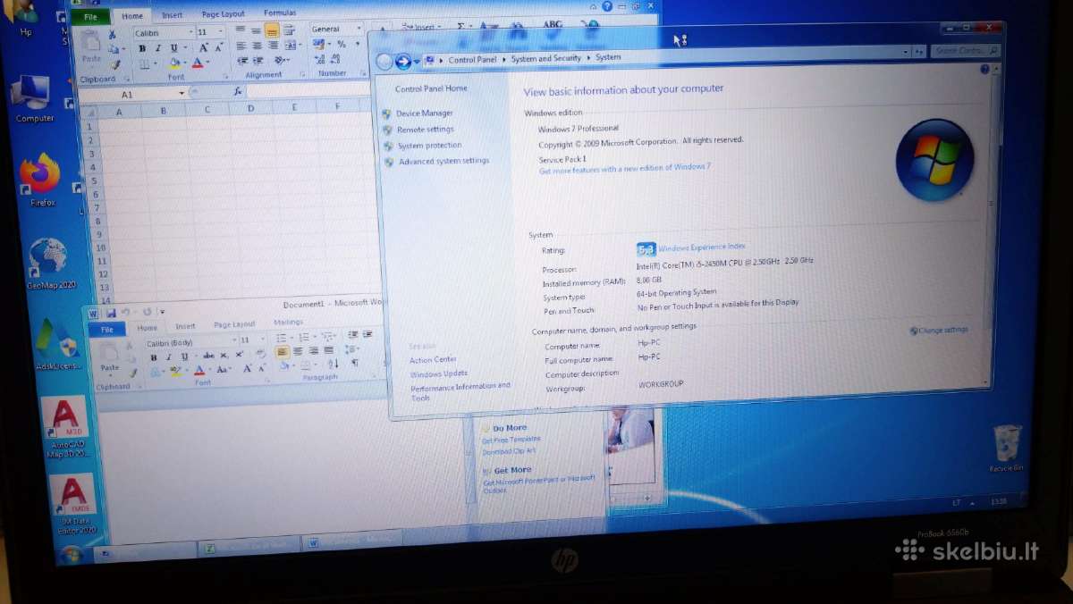
Task: Click the highlighted Bottom Align icon in Excel
Action: point(272,30)
